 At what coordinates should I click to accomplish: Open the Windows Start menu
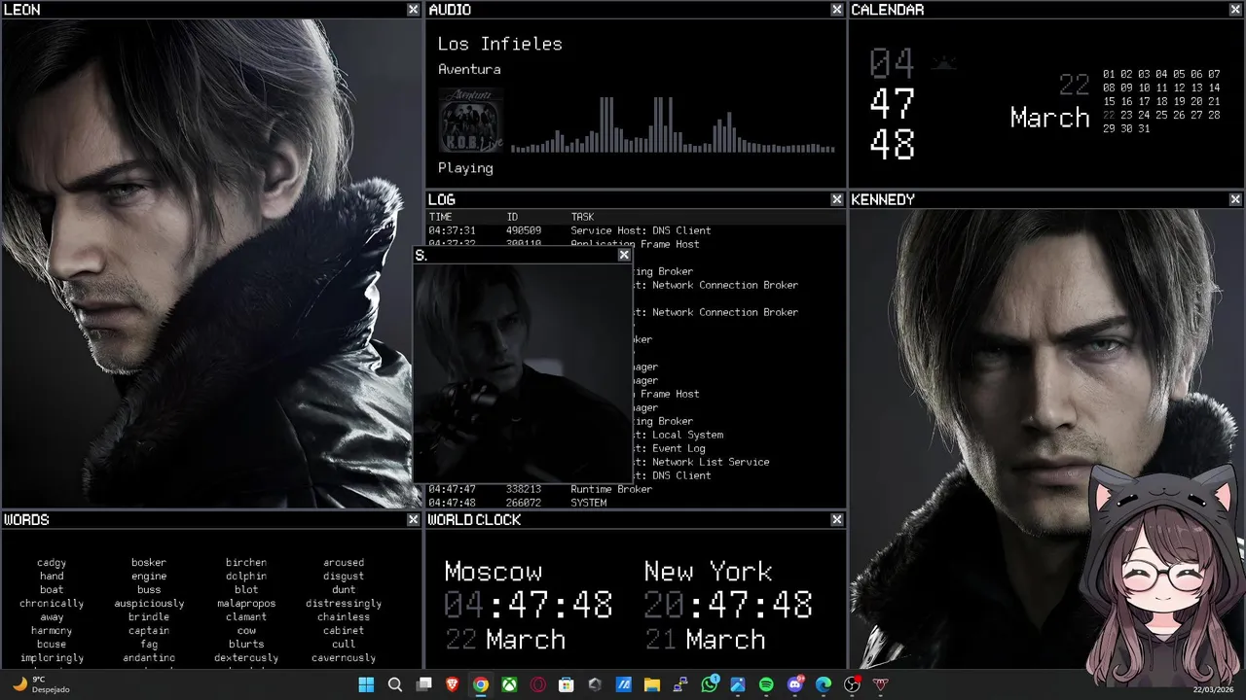coord(366,684)
